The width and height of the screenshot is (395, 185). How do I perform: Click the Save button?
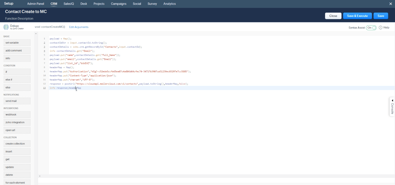pyautogui.click(x=381, y=16)
